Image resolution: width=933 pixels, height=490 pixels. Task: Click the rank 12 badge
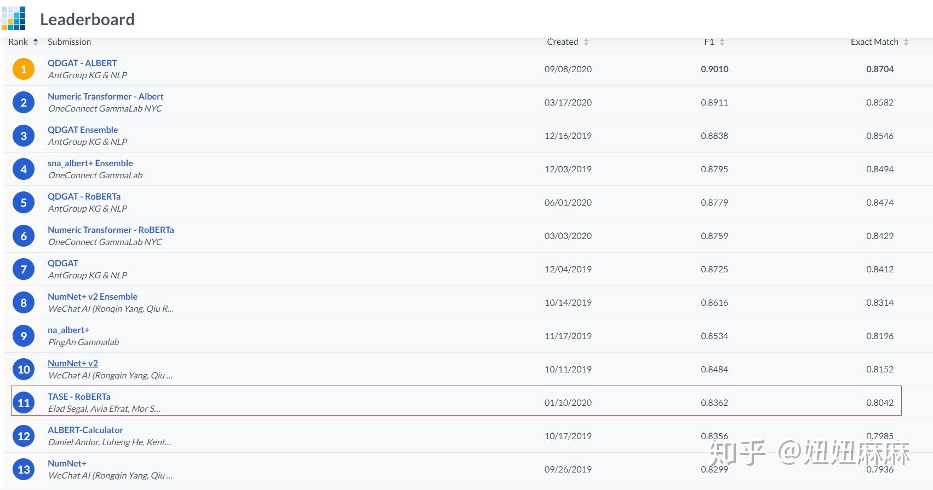(24, 436)
